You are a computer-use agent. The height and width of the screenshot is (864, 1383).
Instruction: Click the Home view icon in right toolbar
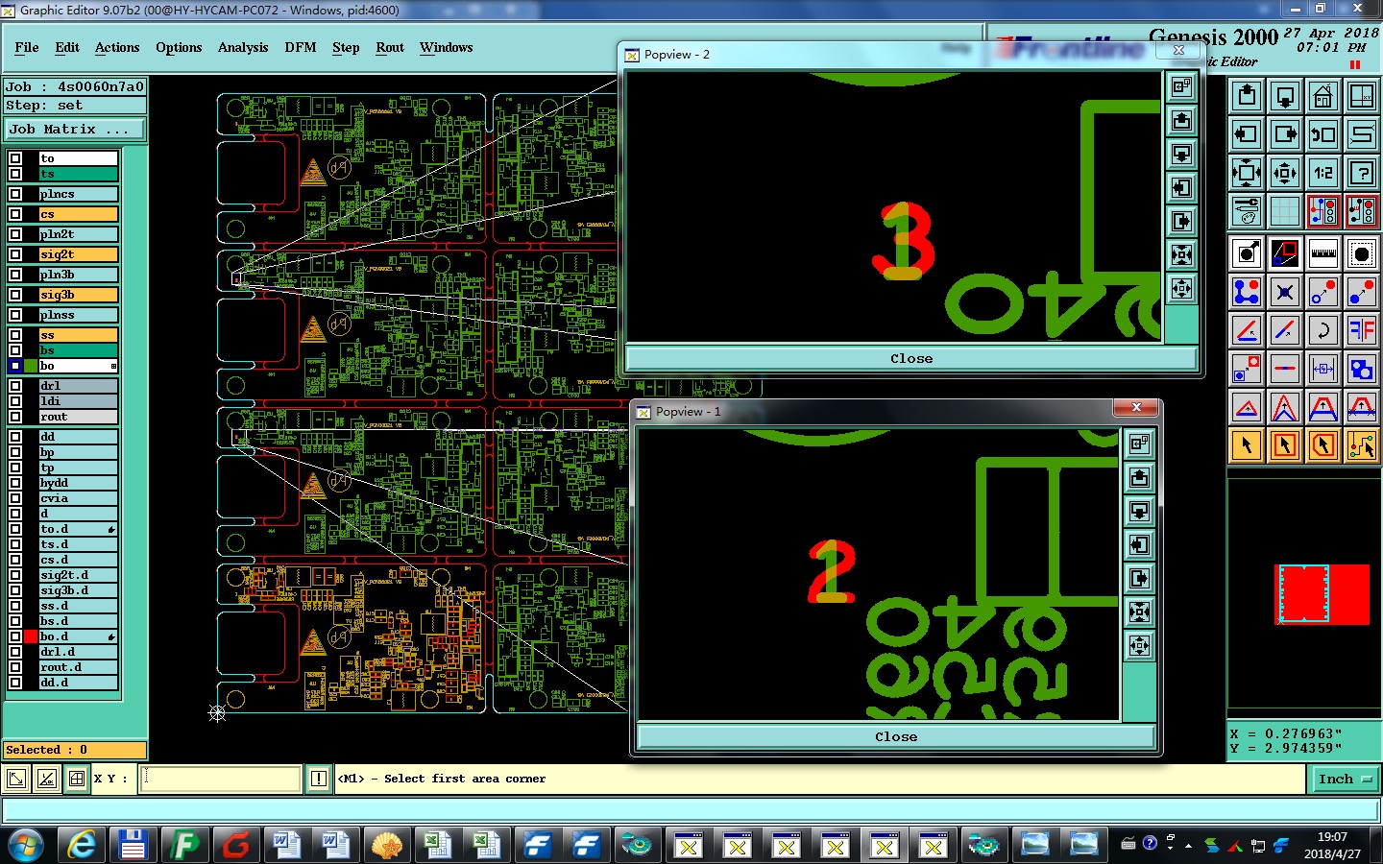click(x=1323, y=96)
